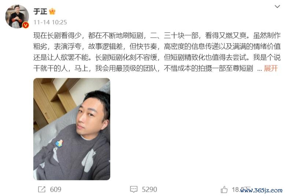
Task: Click the 5290 comment count
Action: 149,189
